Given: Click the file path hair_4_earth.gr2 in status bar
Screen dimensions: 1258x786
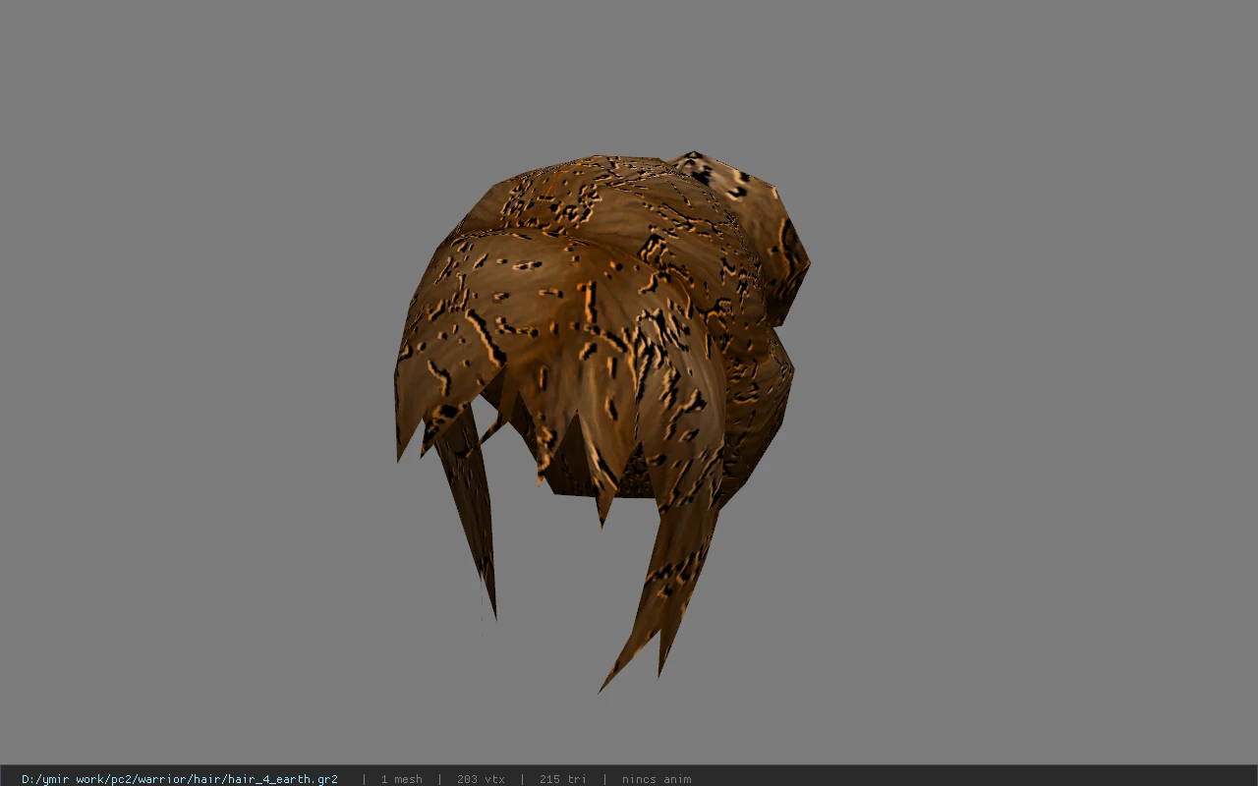Looking at the screenshot, I should tap(180, 779).
